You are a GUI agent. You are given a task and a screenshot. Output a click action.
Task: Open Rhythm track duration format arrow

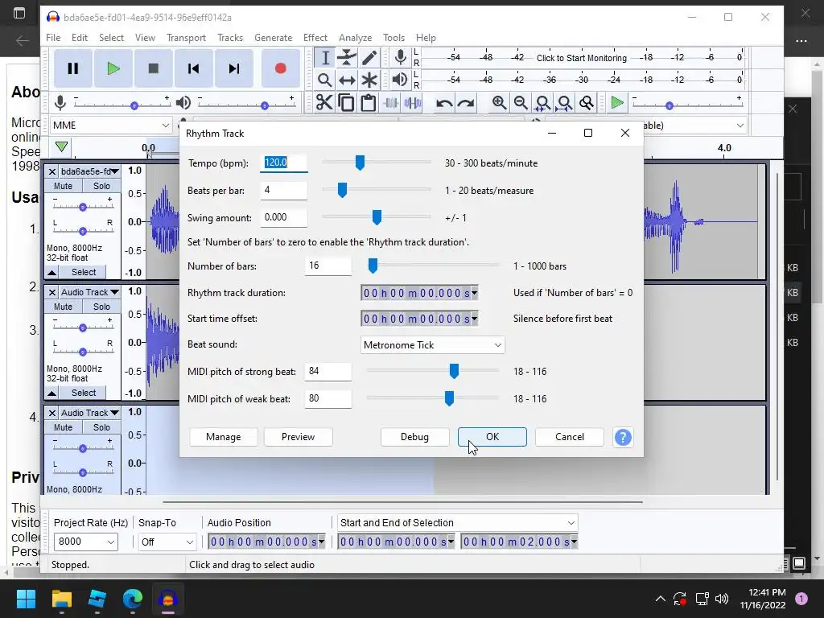[x=475, y=293]
